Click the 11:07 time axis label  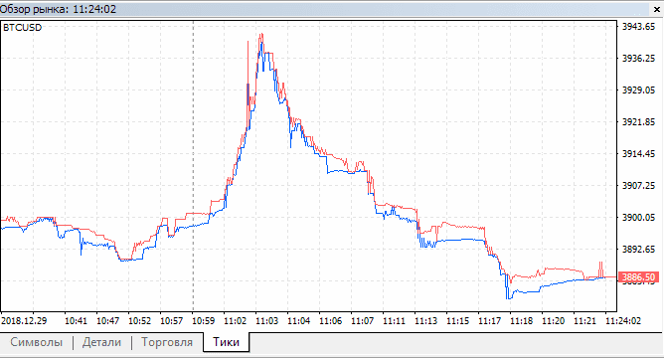363,321
